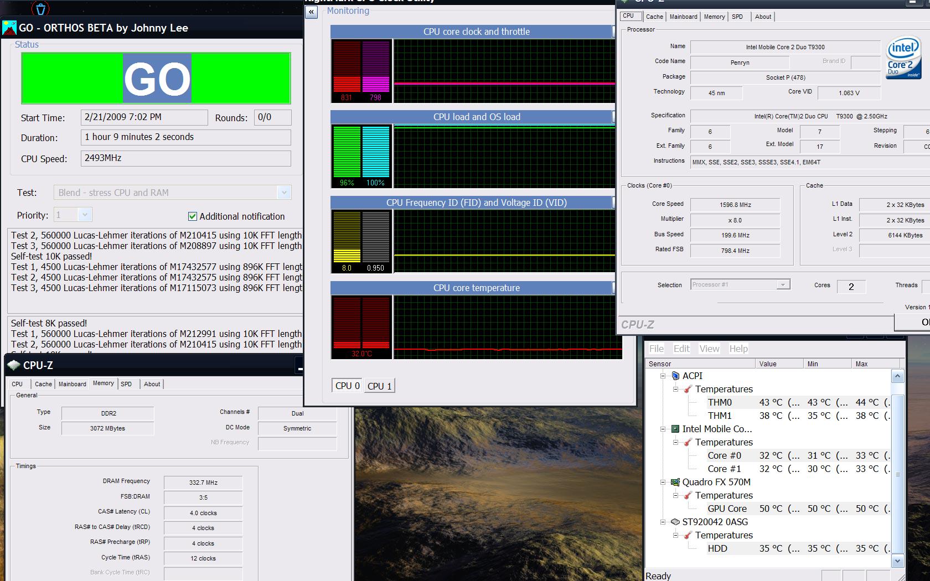Click the Sensor column header
The width and height of the screenshot is (930, 581).
(x=700, y=364)
